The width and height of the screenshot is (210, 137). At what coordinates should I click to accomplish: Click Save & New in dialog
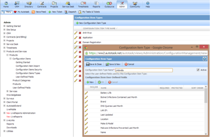(x=113, y=64)
